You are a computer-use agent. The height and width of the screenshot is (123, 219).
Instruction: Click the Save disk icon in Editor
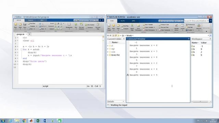tap(25, 24)
